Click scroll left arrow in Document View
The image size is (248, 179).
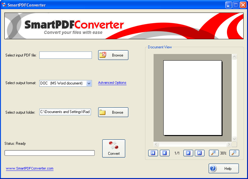pos(156,144)
